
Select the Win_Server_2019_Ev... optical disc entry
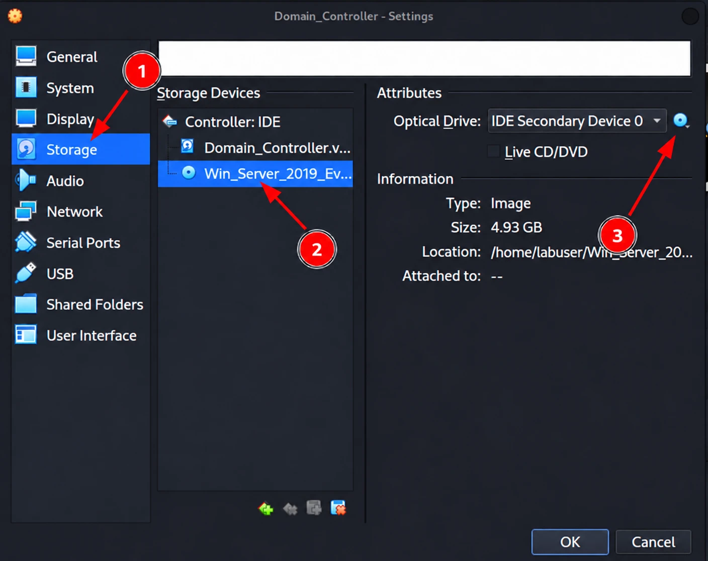pyautogui.click(x=255, y=174)
